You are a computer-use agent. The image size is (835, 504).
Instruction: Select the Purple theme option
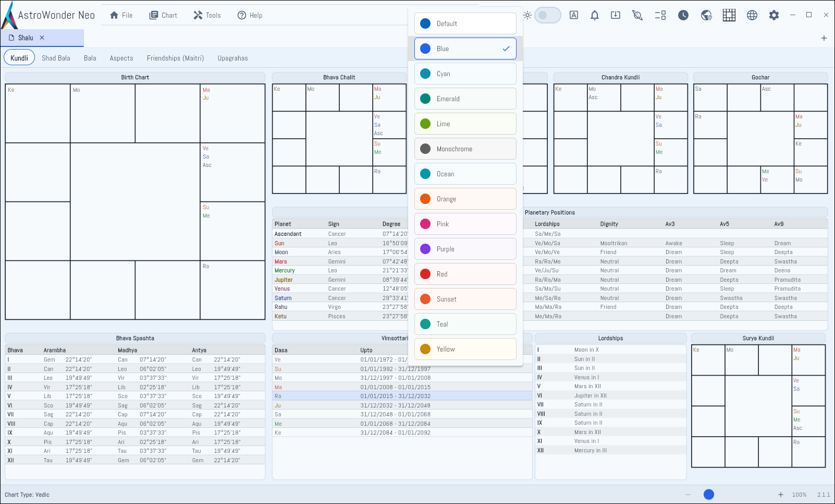click(465, 249)
